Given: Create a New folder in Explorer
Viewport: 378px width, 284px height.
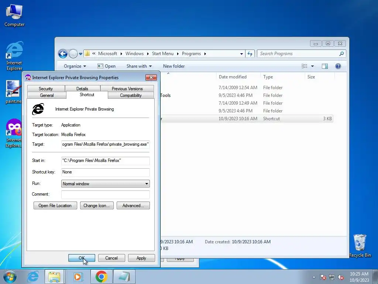Looking at the screenshot, I should click(x=174, y=66).
